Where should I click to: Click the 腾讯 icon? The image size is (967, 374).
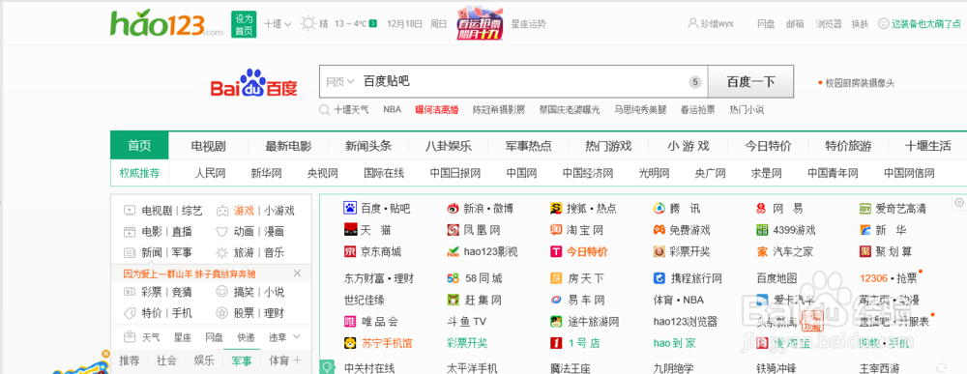[659, 208]
